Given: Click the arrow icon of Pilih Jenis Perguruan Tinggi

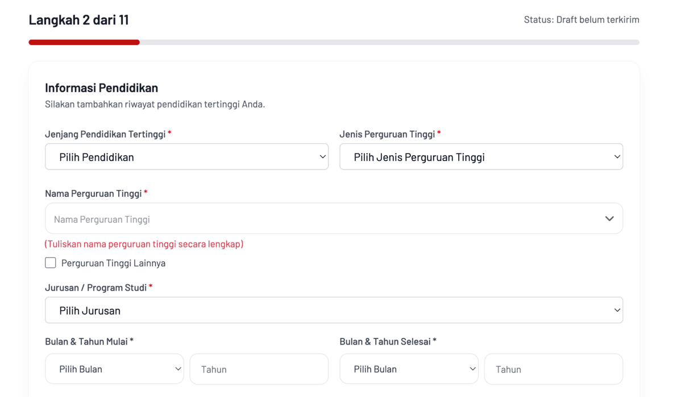Looking at the screenshot, I should pyautogui.click(x=617, y=157).
